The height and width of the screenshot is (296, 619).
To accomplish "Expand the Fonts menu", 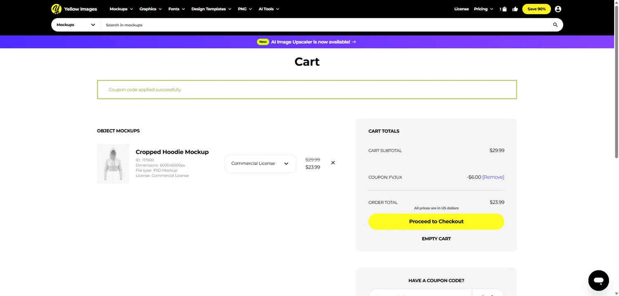I will tap(177, 9).
